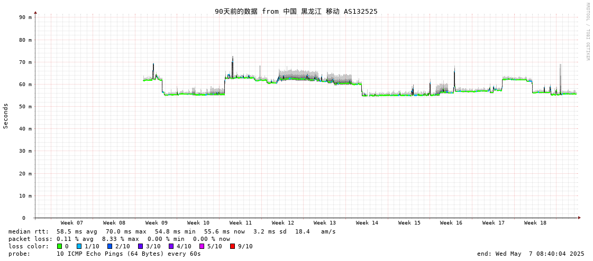The width and height of the screenshot is (593, 261).
Task: Click the Week 12 axis label
Action: 283,223
